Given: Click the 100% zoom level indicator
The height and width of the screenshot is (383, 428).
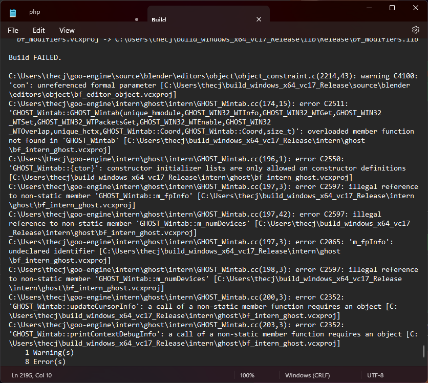Looking at the screenshot, I should pyautogui.click(x=248, y=375).
